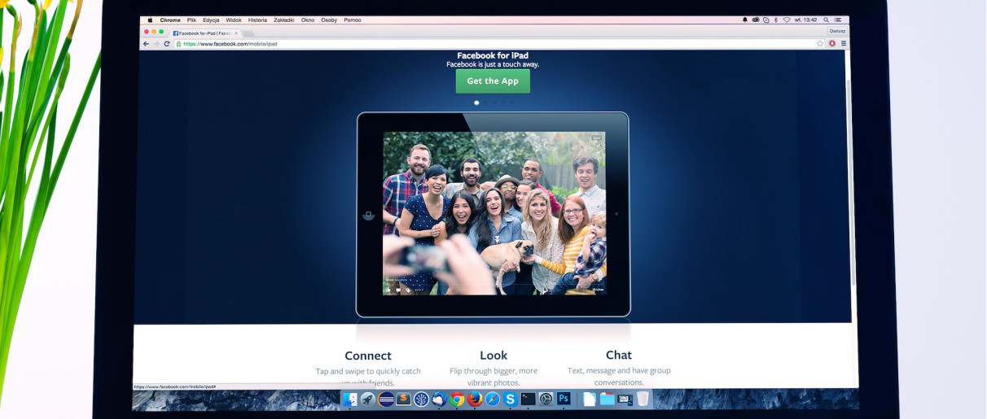Click the red Opera-style extension icon

click(x=832, y=44)
